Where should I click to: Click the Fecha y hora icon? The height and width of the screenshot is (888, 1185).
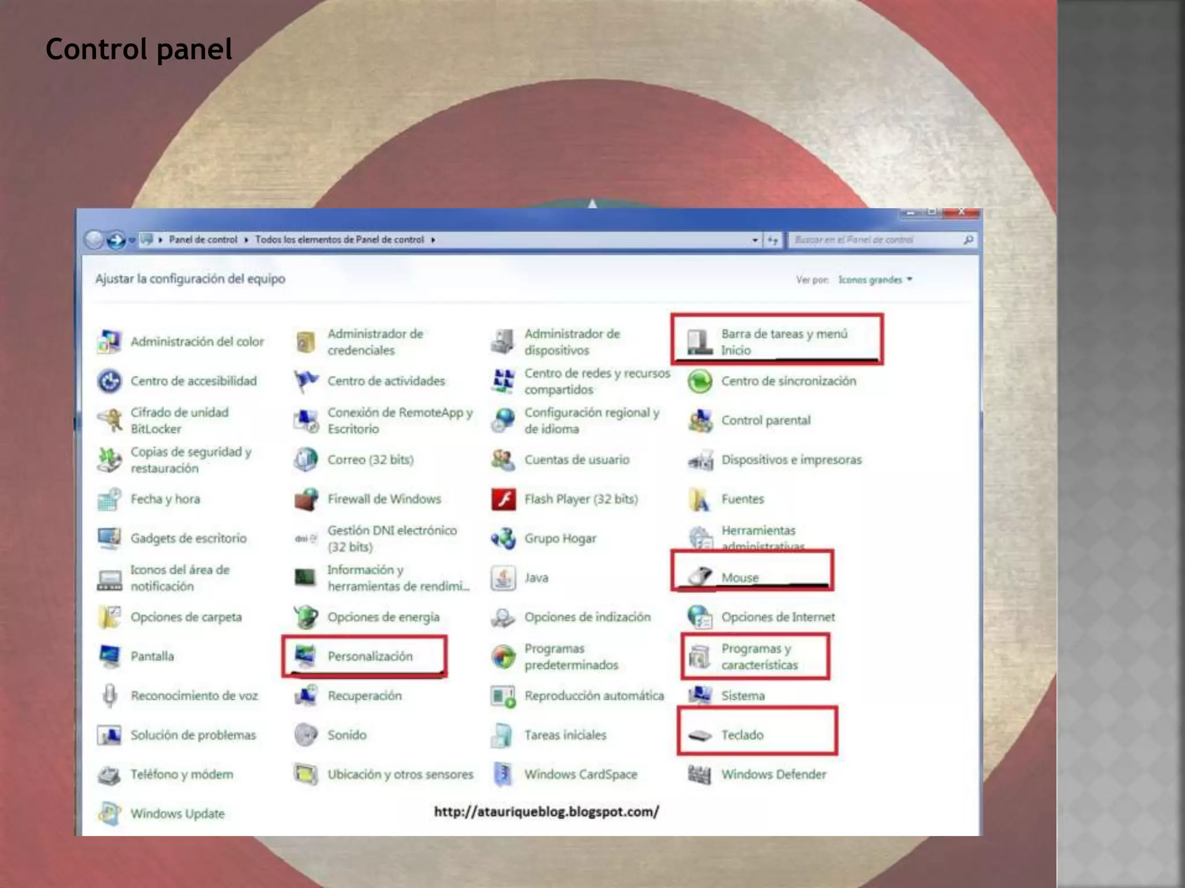[x=109, y=499]
